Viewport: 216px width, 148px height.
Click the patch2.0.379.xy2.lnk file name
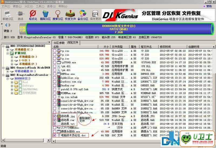(75, 89)
